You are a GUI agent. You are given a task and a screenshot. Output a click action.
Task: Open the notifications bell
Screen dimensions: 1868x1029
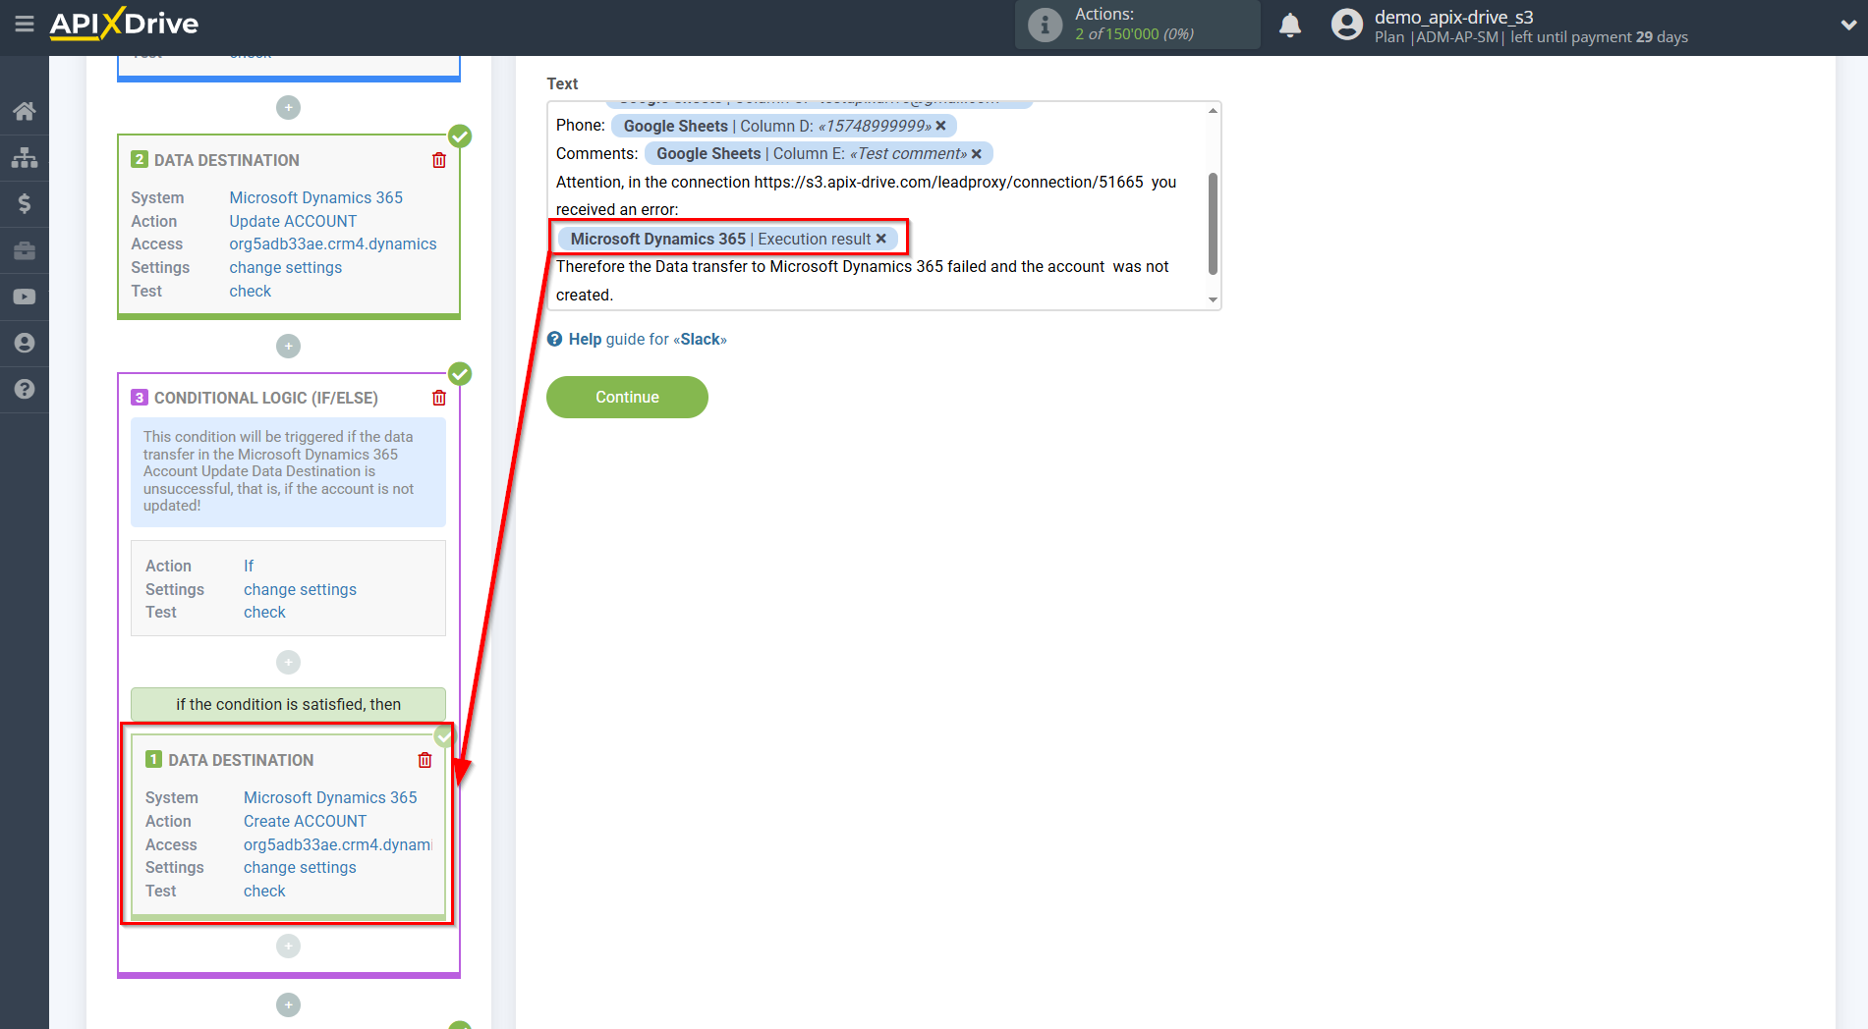1290,25
